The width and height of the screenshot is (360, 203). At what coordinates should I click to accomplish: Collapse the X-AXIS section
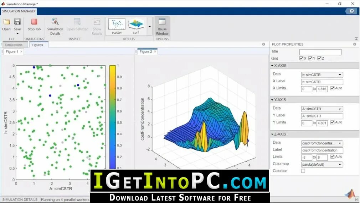pos(272,66)
